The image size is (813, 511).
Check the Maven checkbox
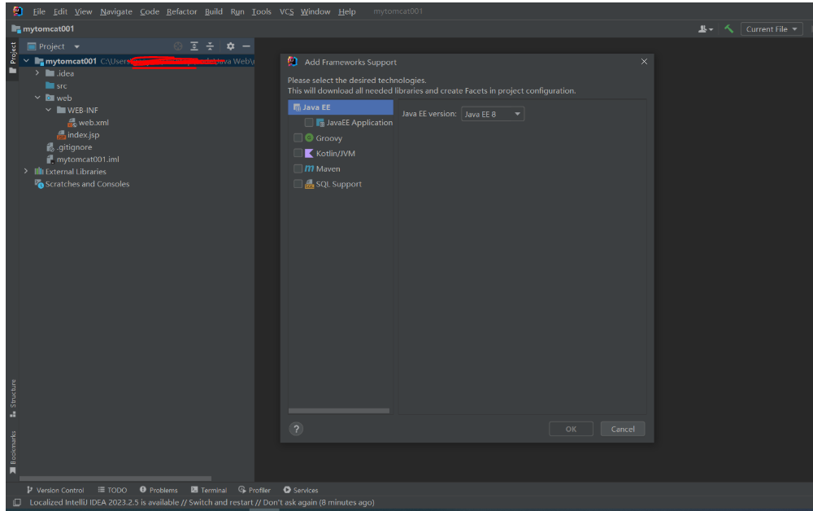point(298,168)
